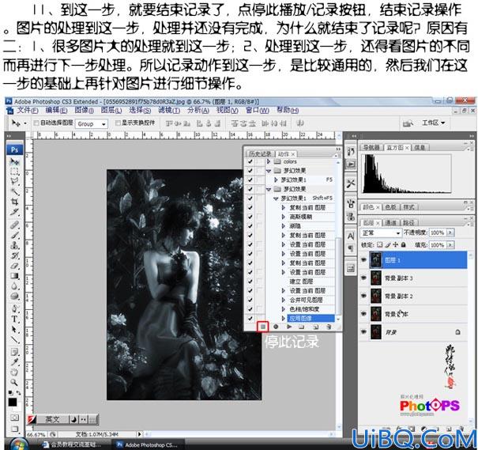Screen dimensions: 478x450
Task: Click the begin recording circle button
Action: click(x=276, y=327)
